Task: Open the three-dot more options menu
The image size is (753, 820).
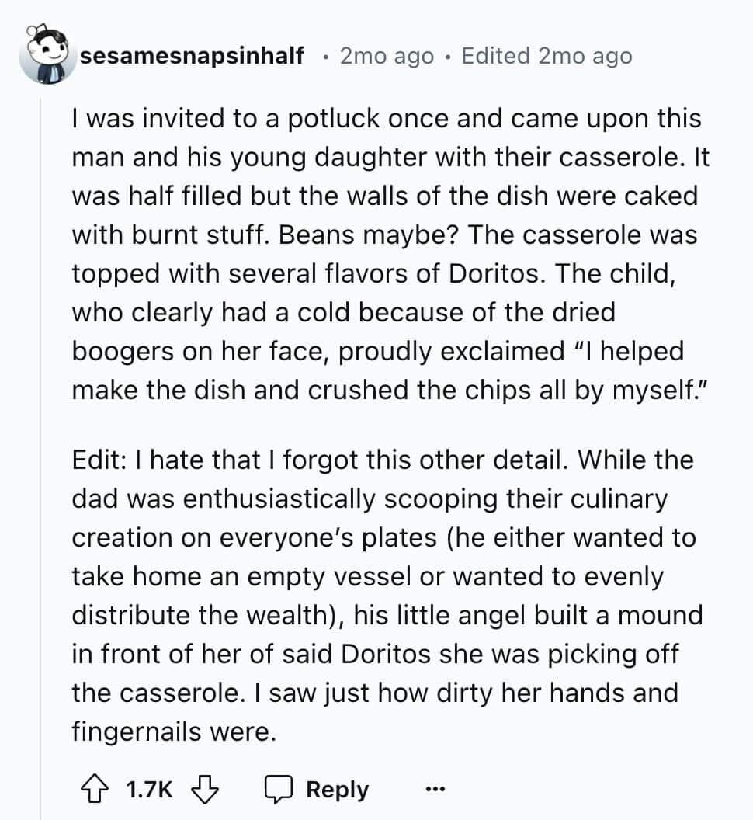Action: (435, 789)
